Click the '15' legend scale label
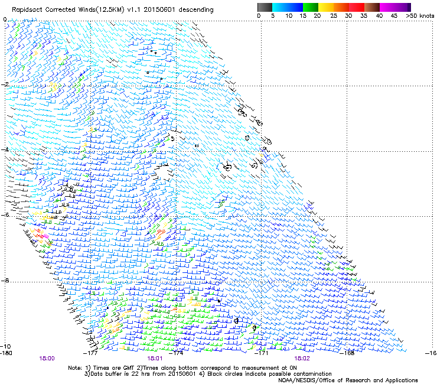 click(x=303, y=15)
